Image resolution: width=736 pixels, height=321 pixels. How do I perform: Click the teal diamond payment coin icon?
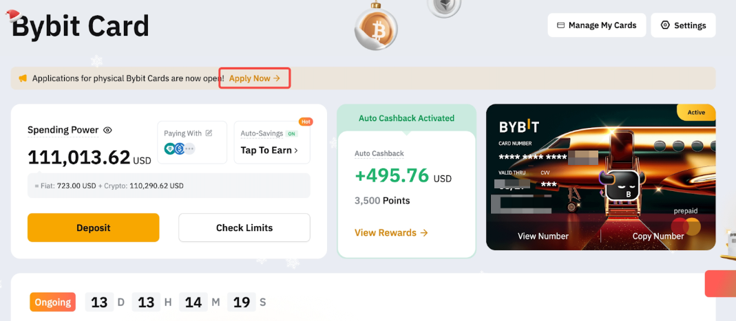pos(170,148)
